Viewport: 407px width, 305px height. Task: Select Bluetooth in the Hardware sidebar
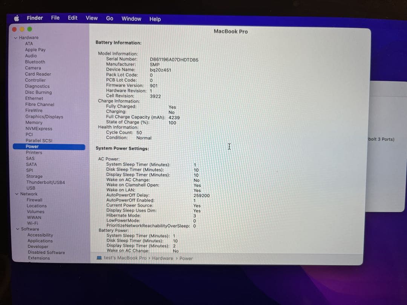pos(35,62)
